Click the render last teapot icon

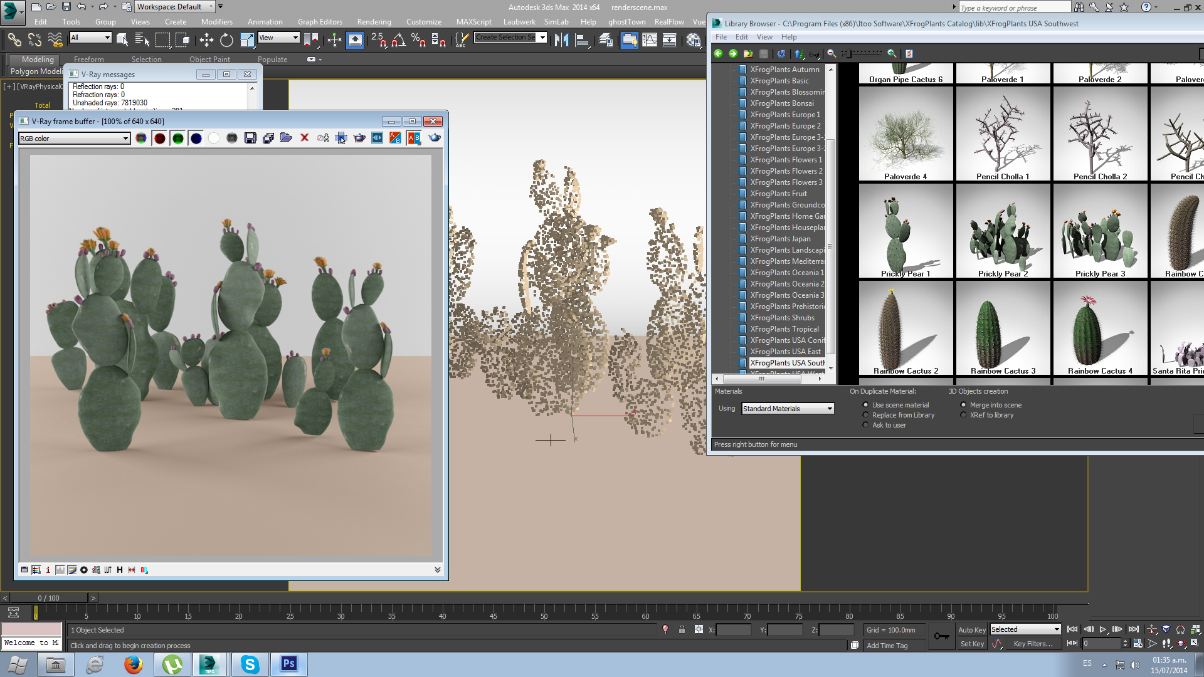click(435, 138)
